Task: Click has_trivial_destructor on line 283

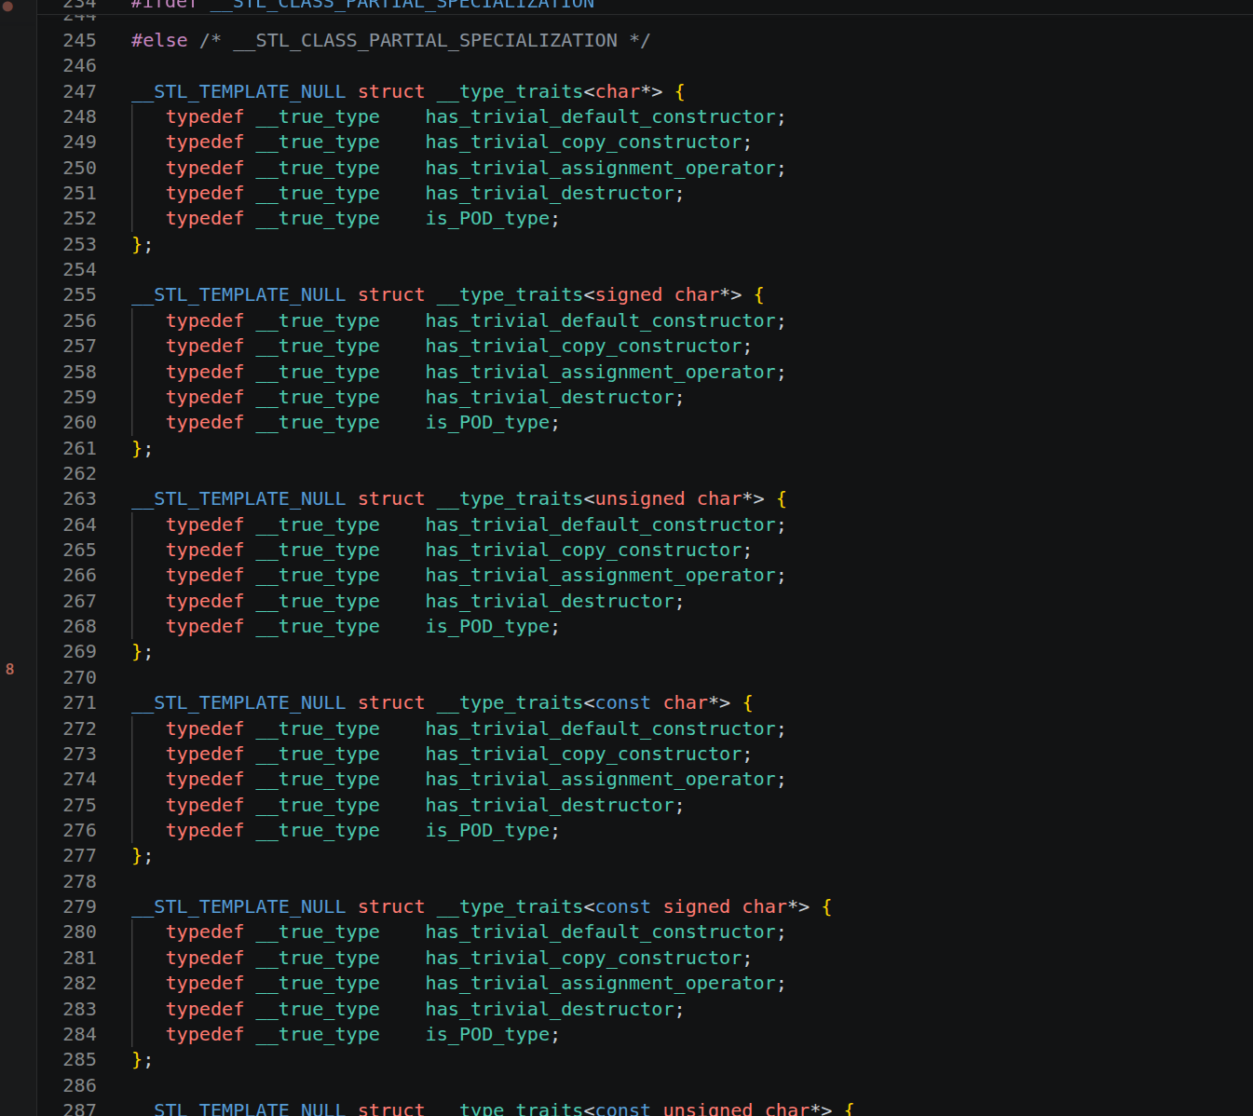Action: click(550, 1010)
